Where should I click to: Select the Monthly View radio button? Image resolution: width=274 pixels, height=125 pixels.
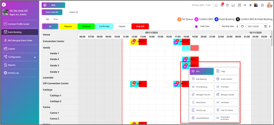tap(218, 27)
